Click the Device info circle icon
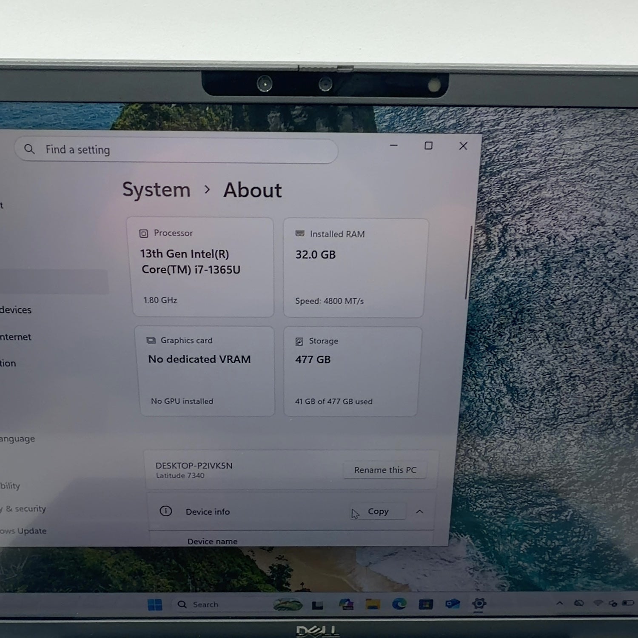 pos(165,511)
